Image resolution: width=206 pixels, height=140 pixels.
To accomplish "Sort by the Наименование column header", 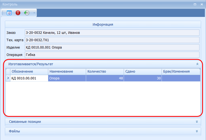I will pyautogui.click(x=67, y=72).
